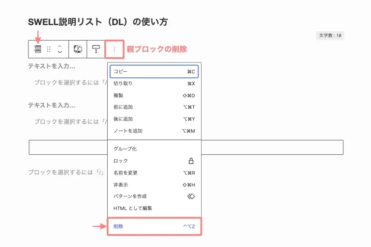This screenshot has height=247, width=371.
Task: Click the post title SWELL説明リスト（DL）の使い方
Action: click(98, 22)
